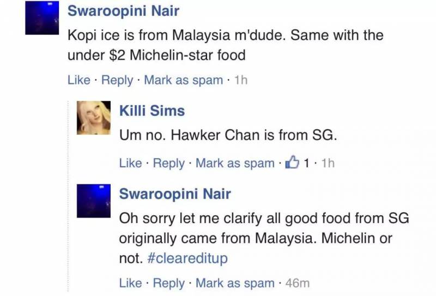Click the thumbs-up icon on Killi Sims' reply
The image size is (436, 296).
click(292, 162)
